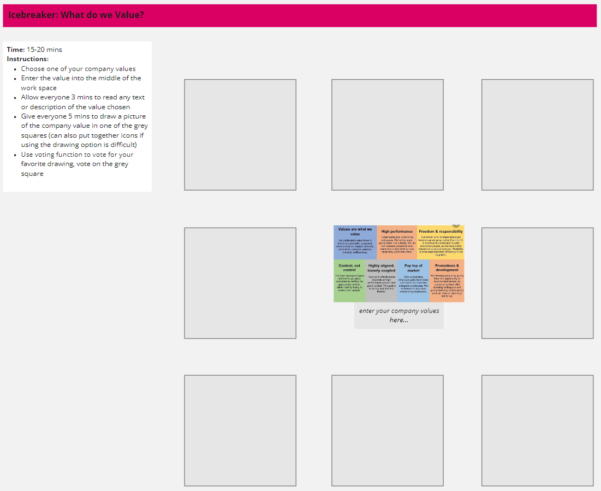Image resolution: width=601 pixels, height=491 pixels.
Task: Select the grey square in top row, middle column
Action: 388,135
